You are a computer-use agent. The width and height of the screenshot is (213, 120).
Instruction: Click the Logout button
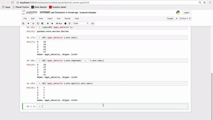[x=186, y=13]
